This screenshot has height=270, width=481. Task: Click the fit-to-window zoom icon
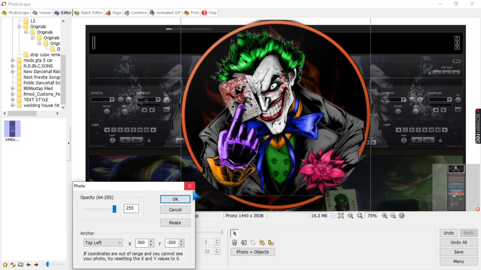point(341,216)
